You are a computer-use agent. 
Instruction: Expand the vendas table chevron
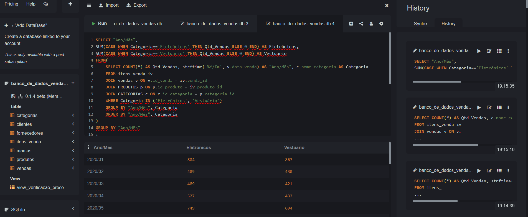coord(73,168)
